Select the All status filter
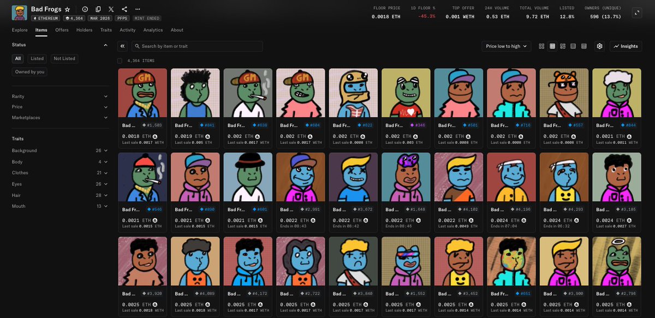Viewport: 655px width, 318px height. (x=18, y=58)
